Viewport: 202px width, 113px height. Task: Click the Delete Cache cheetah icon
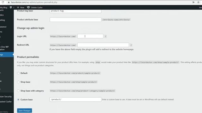coord(28,8)
